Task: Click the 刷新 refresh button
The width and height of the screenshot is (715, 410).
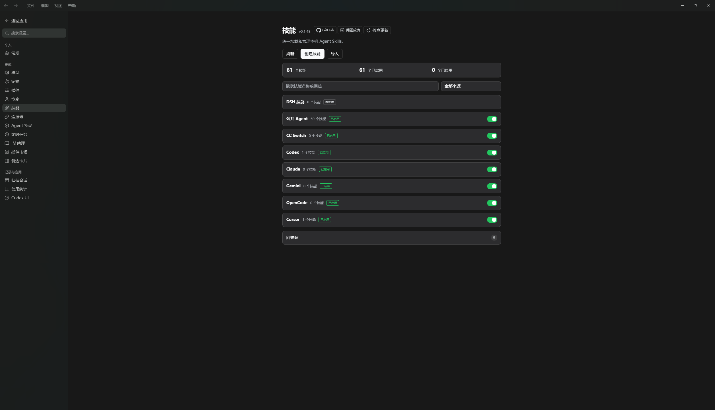Action: pos(290,54)
